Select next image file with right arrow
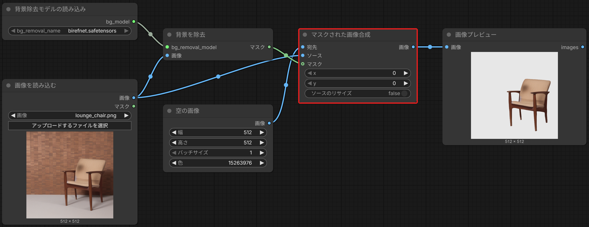 click(126, 116)
